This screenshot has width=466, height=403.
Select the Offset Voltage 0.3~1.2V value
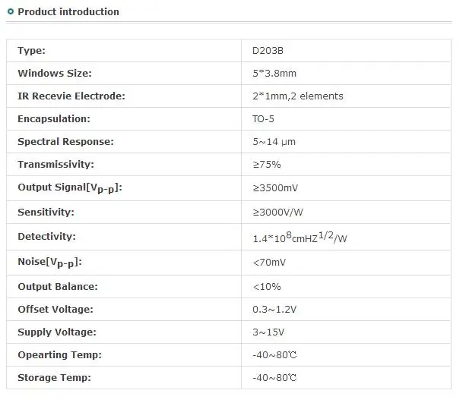pyautogui.click(x=274, y=310)
